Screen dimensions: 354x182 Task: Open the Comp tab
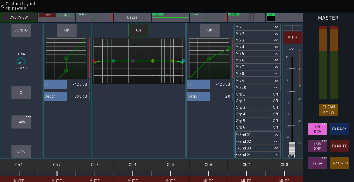click(208, 17)
